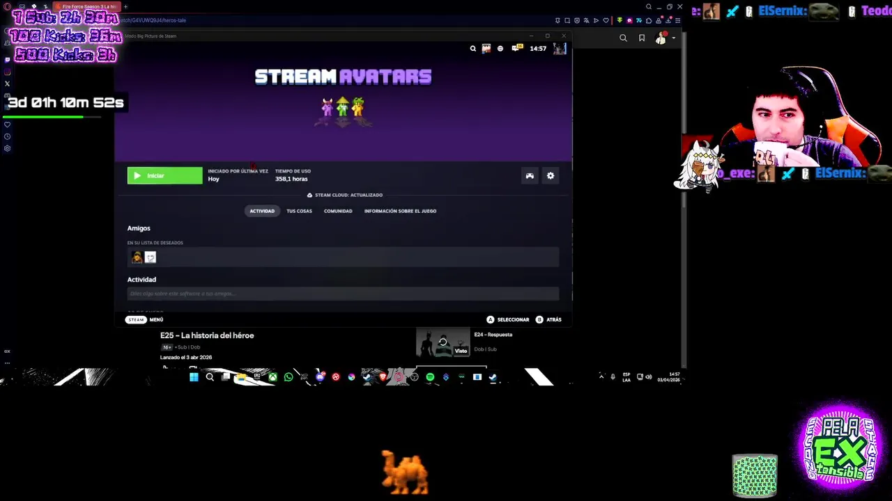Image resolution: width=892 pixels, height=501 pixels.
Task: Open the controller settings gamepad icon
Action: [x=530, y=176]
